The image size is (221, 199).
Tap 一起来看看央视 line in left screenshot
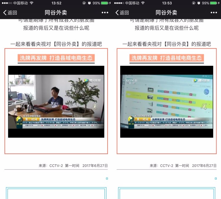click(56, 44)
